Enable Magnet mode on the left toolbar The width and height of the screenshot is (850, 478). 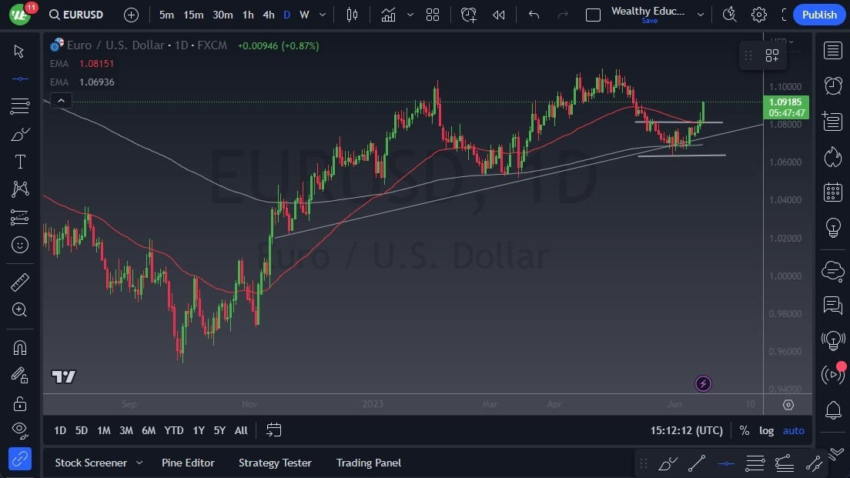tap(20, 348)
